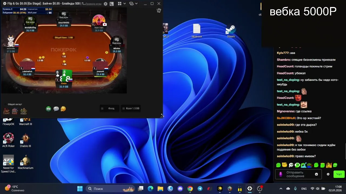Click the taskbar Поиск search box
Viewport: 346px width, 194px height.
tap(111, 189)
